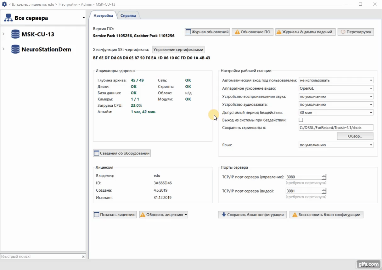Switch to the Настройка tab
Screen dimensions: 382x270
103,15
